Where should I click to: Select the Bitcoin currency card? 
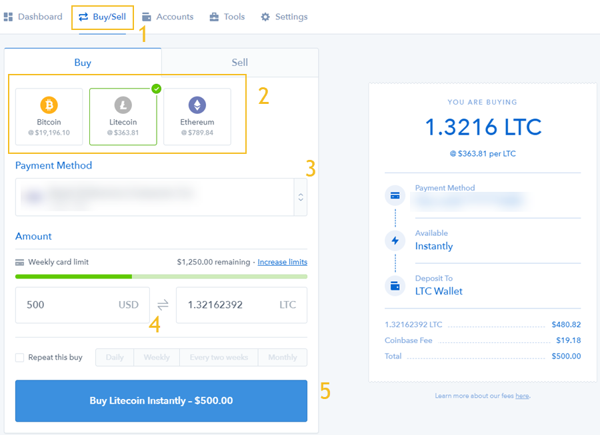[49, 117]
